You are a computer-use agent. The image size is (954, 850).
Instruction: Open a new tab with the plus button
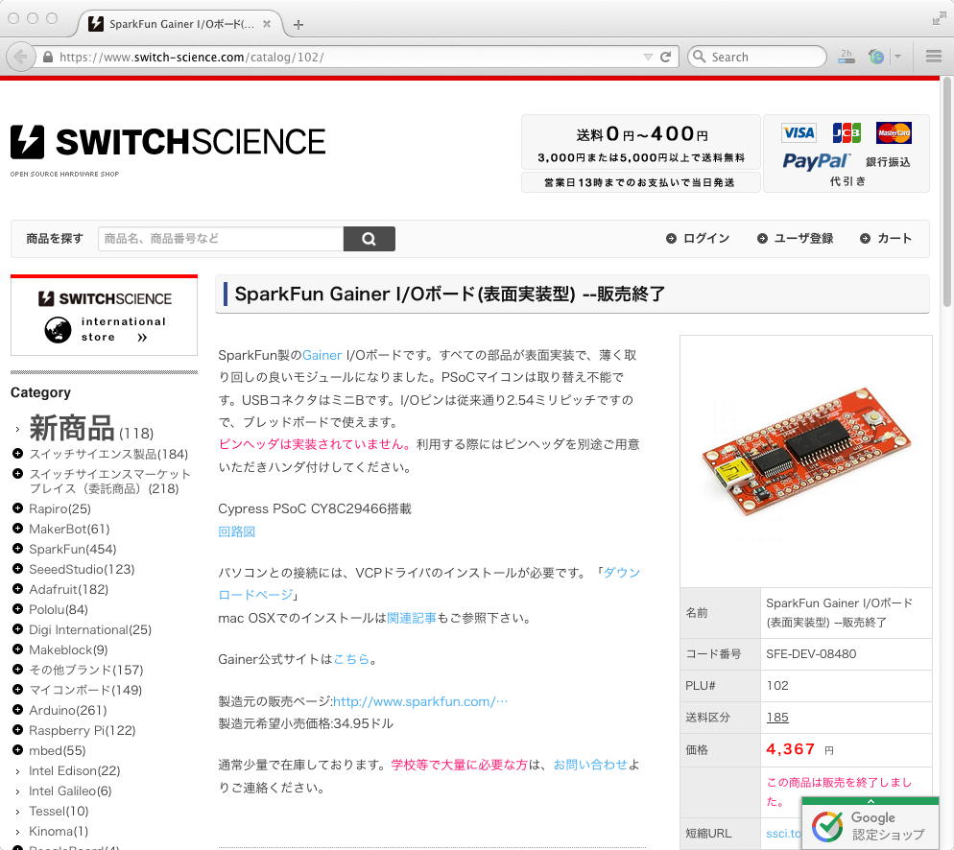point(298,24)
